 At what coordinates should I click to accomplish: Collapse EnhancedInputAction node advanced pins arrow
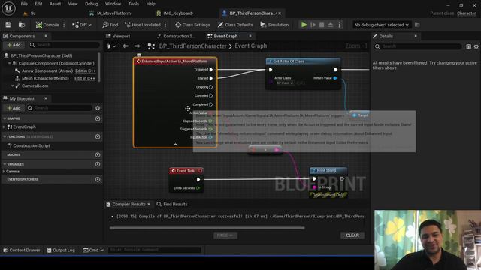175,144
